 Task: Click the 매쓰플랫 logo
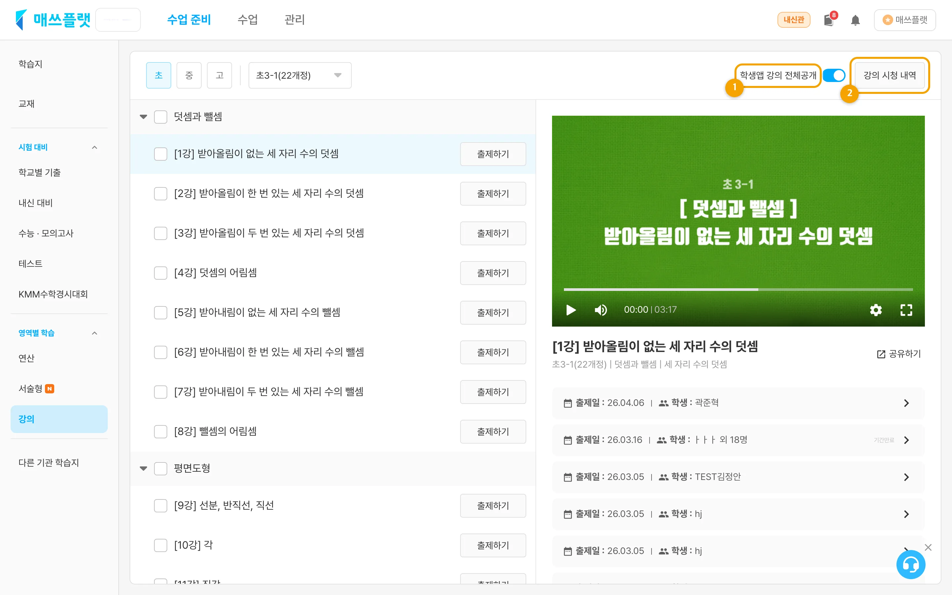[53, 20]
